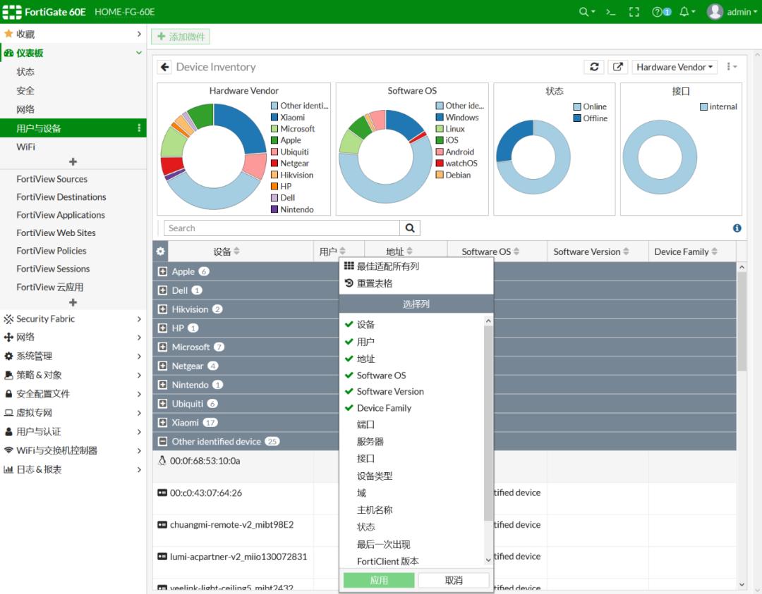Image resolution: width=762 pixels, height=594 pixels.
Task: Collapse the Other identified device group
Action: point(162,442)
